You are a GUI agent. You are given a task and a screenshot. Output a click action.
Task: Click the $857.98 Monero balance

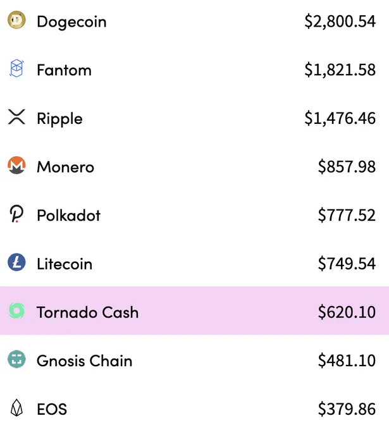click(347, 167)
